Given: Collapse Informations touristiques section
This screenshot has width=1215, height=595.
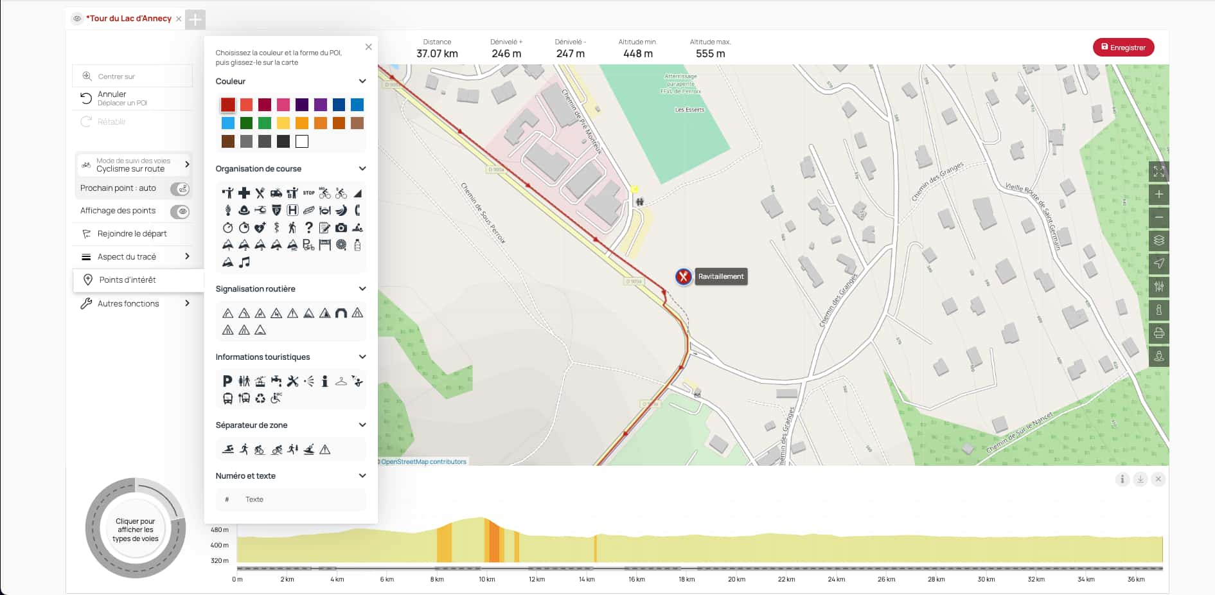Looking at the screenshot, I should tap(362, 357).
